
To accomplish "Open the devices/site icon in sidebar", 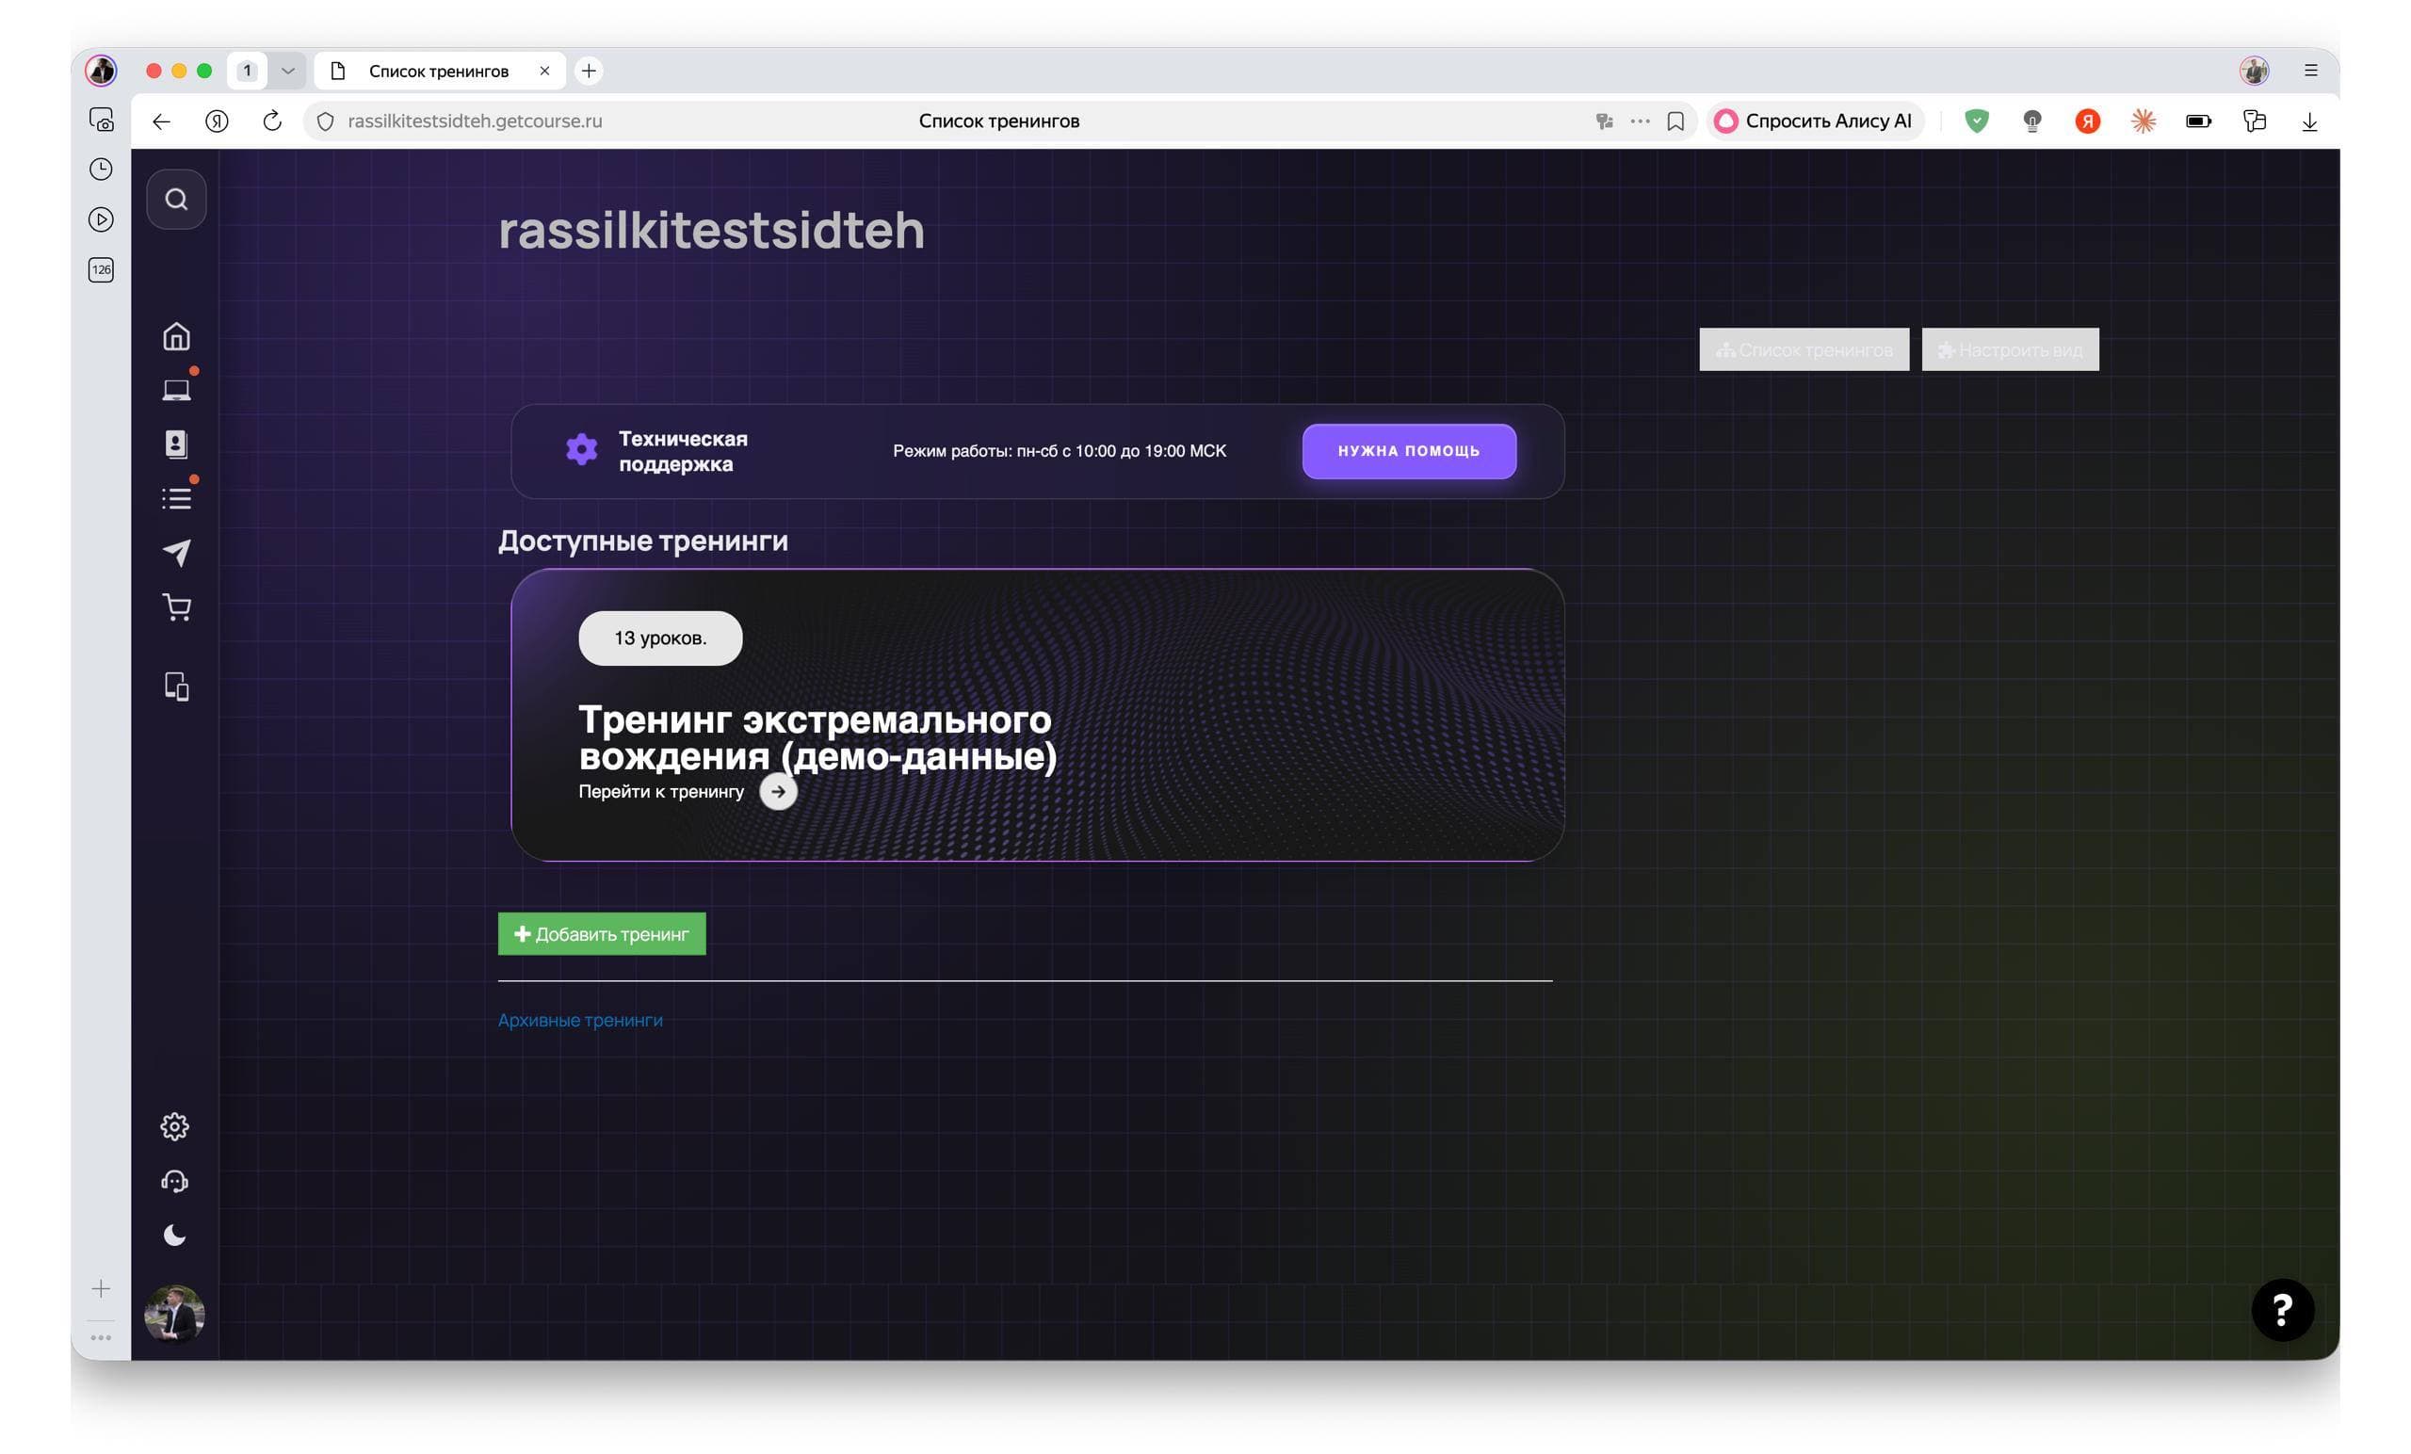I will 176,687.
